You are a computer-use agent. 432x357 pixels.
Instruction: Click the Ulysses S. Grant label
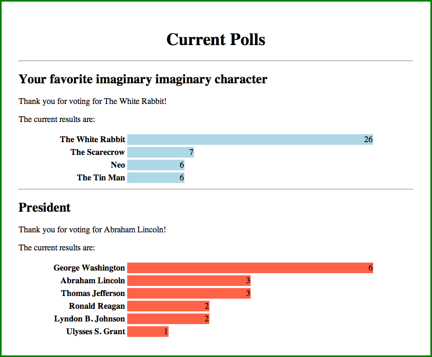click(95, 332)
